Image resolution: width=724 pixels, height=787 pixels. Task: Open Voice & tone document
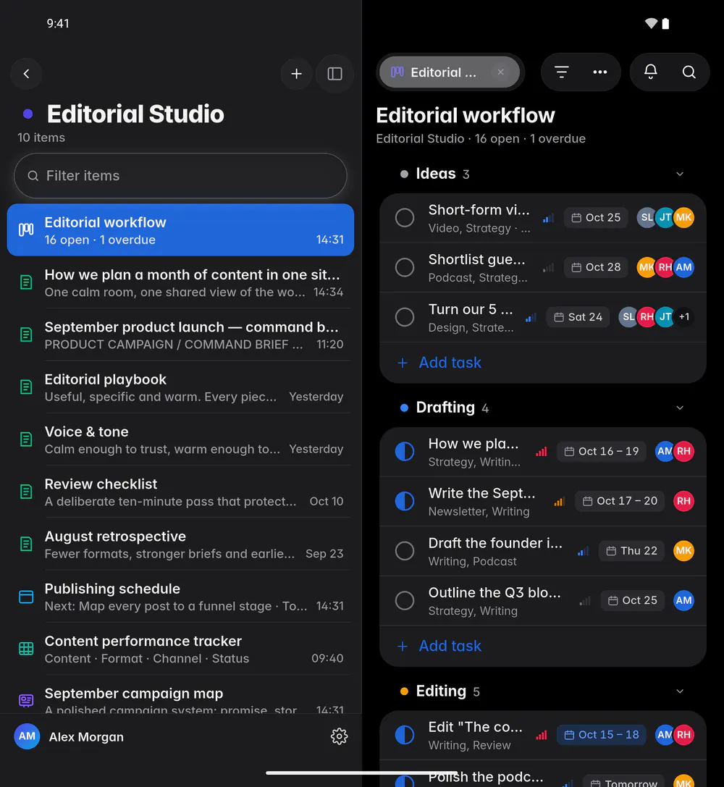click(180, 439)
